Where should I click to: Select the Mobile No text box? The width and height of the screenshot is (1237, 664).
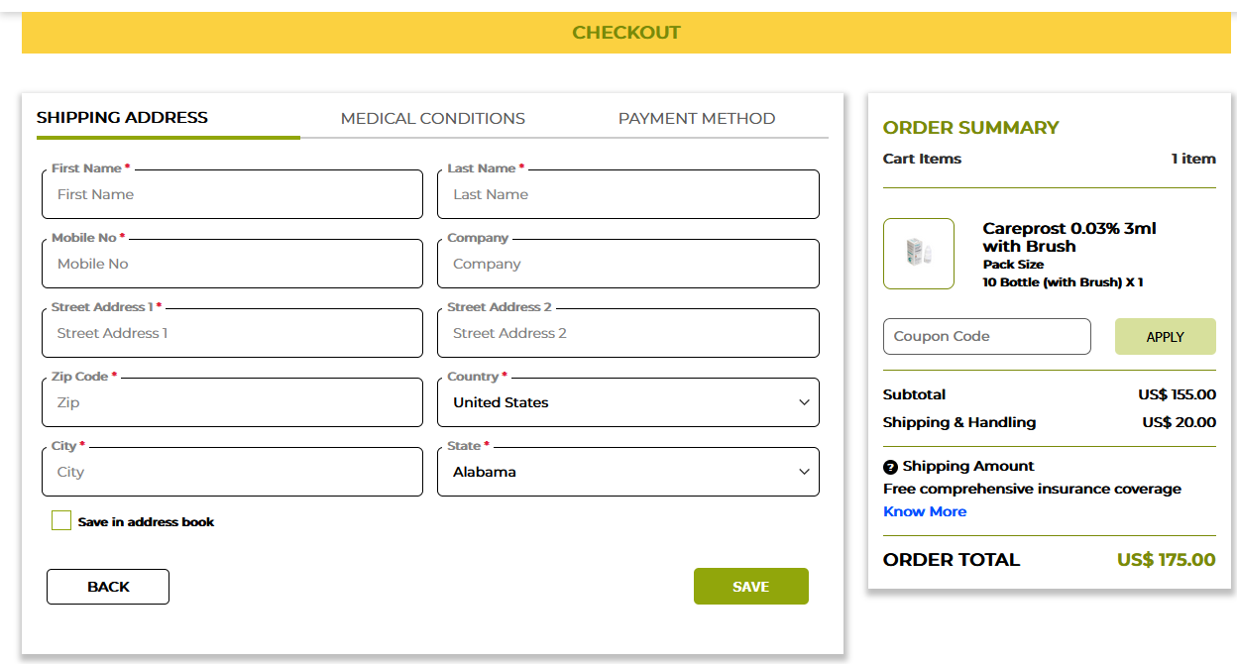point(232,265)
